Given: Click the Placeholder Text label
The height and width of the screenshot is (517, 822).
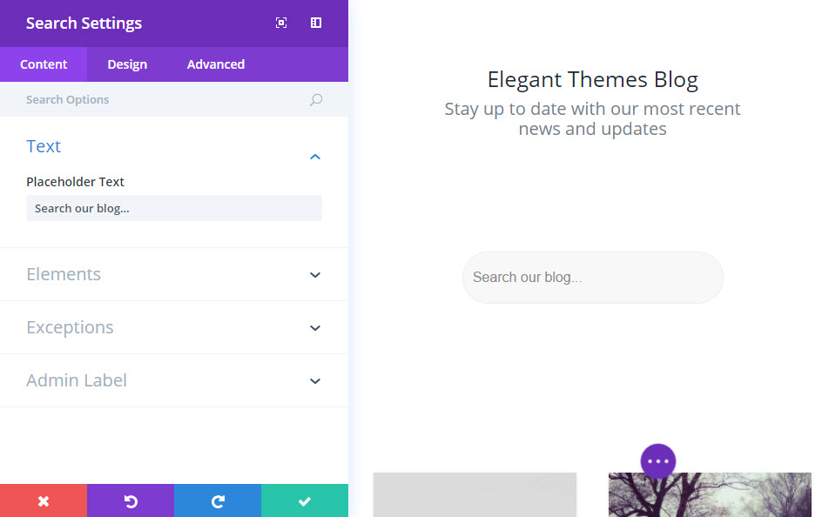Looking at the screenshot, I should (75, 182).
